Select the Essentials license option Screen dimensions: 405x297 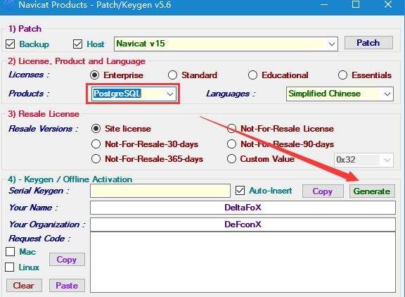[342, 75]
